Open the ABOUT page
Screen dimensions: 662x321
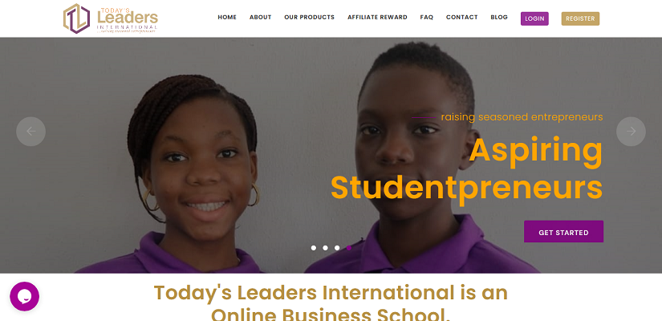click(x=261, y=18)
